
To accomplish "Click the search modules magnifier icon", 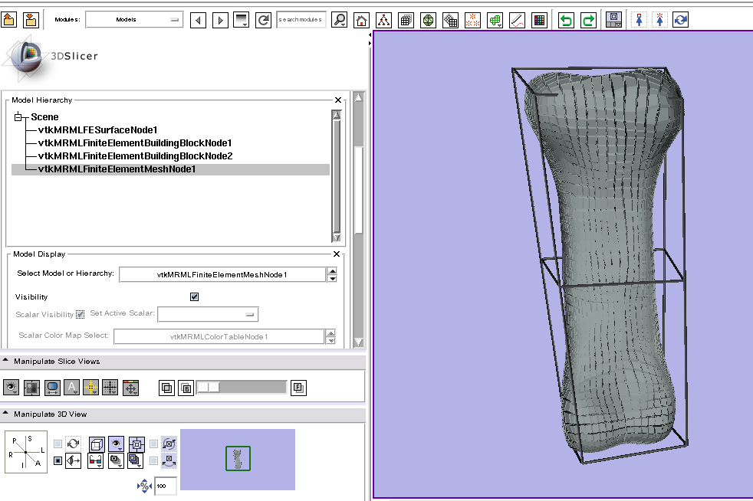I will 339,20.
